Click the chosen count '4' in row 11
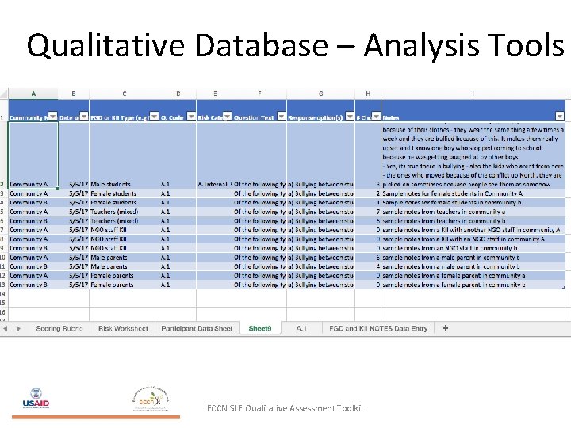This screenshot has width=571, height=428. pos(368,266)
